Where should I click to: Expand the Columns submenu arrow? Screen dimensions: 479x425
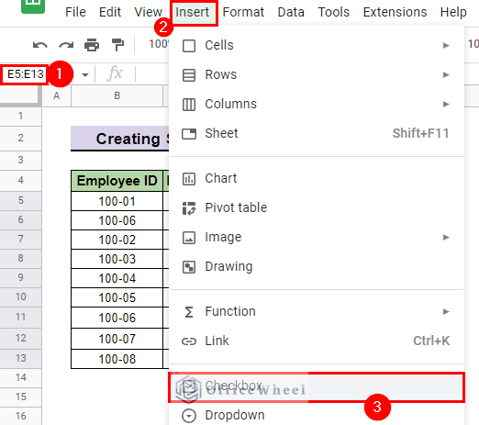click(446, 105)
